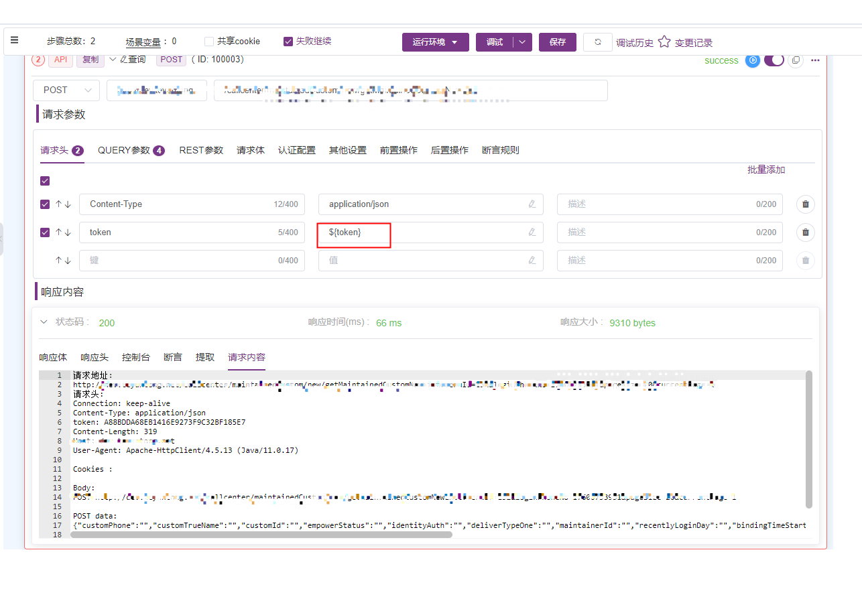Open the 其他设置 tab
The image size is (862, 607).
point(348,150)
